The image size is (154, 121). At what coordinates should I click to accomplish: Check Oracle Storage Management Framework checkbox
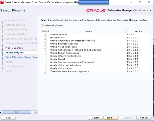pos(45,62)
